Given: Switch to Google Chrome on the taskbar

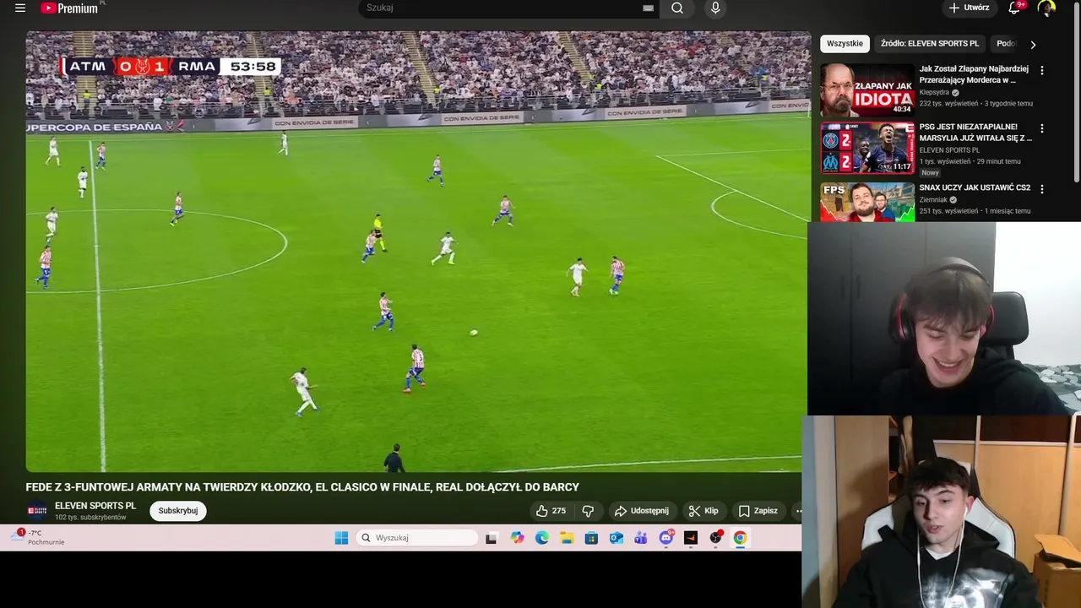Looking at the screenshot, I should [740, 538].
